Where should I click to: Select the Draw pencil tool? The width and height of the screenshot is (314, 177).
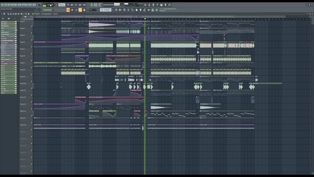(x=8, y=14)
